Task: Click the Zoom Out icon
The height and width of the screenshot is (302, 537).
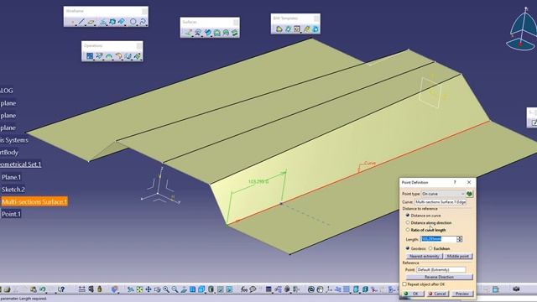Action: [x=175, y=289]
